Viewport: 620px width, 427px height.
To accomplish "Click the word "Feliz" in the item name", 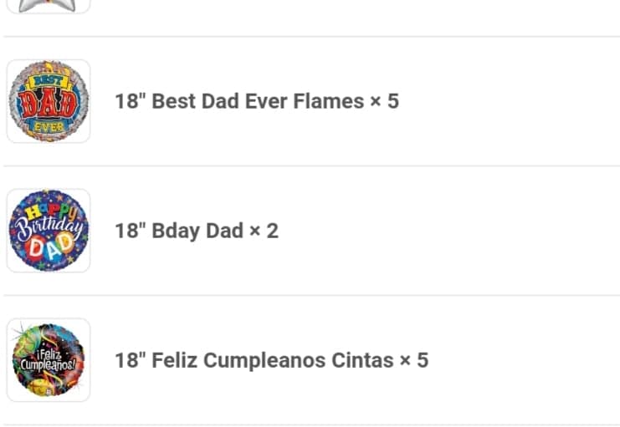I will (x=175, y=361).
